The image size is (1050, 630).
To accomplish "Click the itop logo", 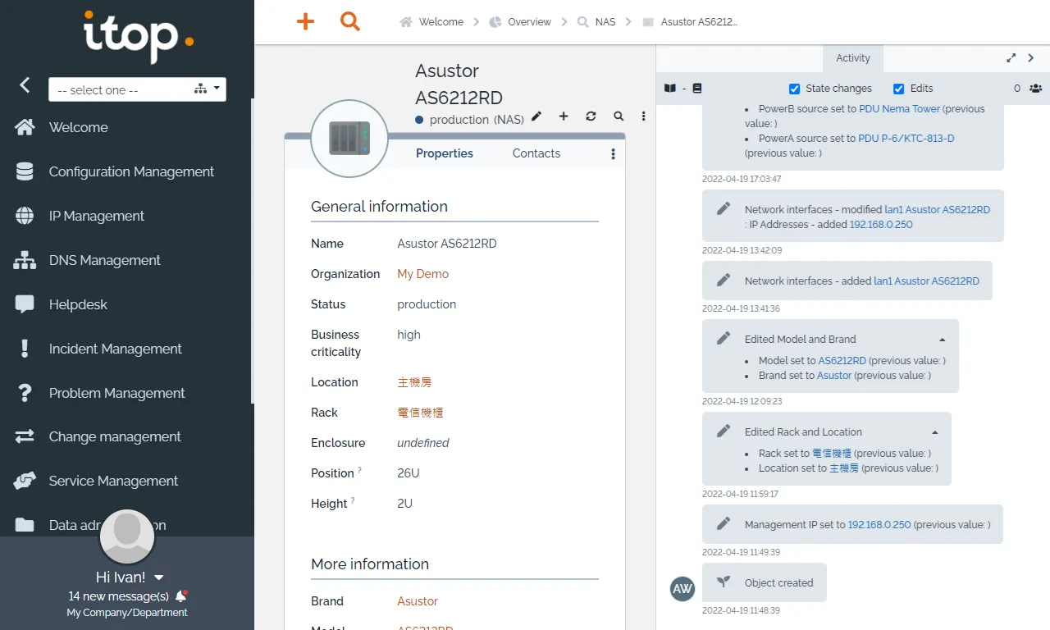I will 138,36.
